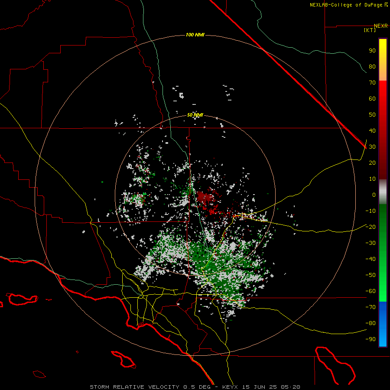This screenshot has height=390, width=390.
Task: Click the 90 value on the velocity scale
Action: 372,51
